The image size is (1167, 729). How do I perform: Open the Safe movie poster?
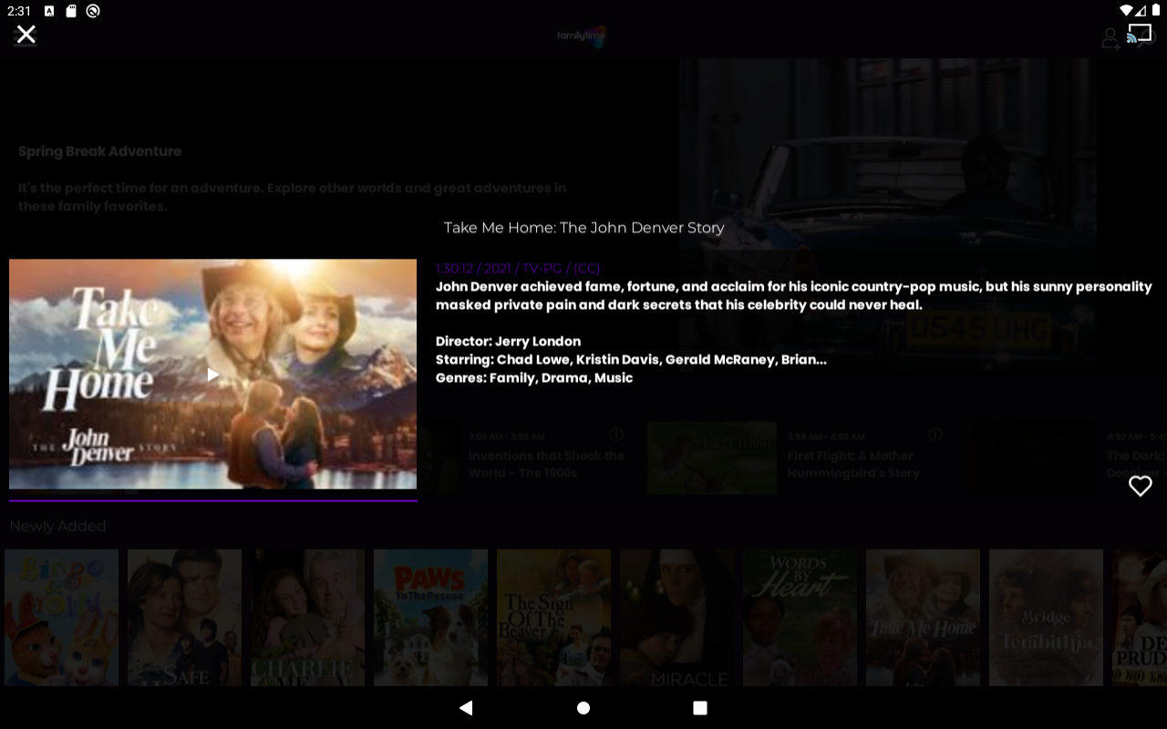click(184, 617)
